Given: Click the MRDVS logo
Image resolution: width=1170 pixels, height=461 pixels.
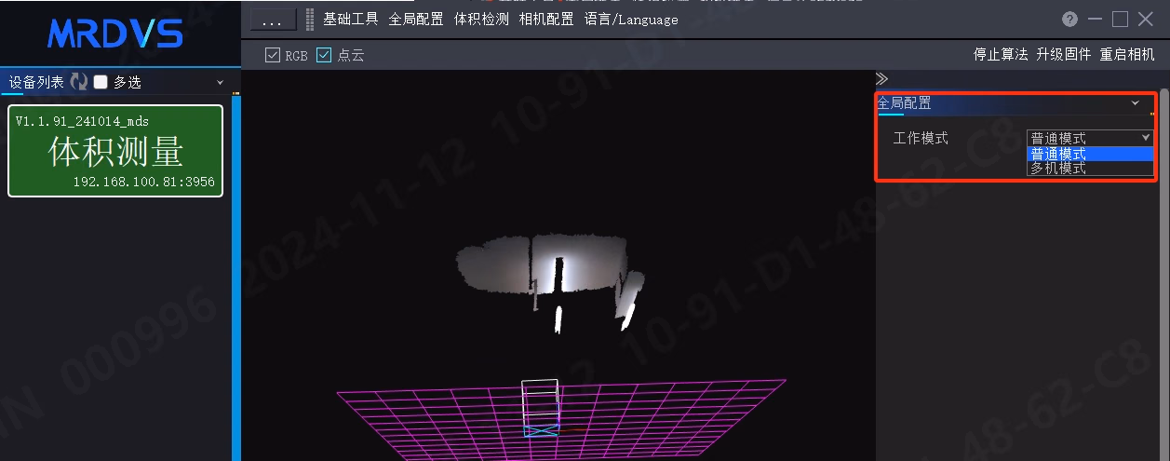Looking at the screenshot, I should [x=115, y=34].
